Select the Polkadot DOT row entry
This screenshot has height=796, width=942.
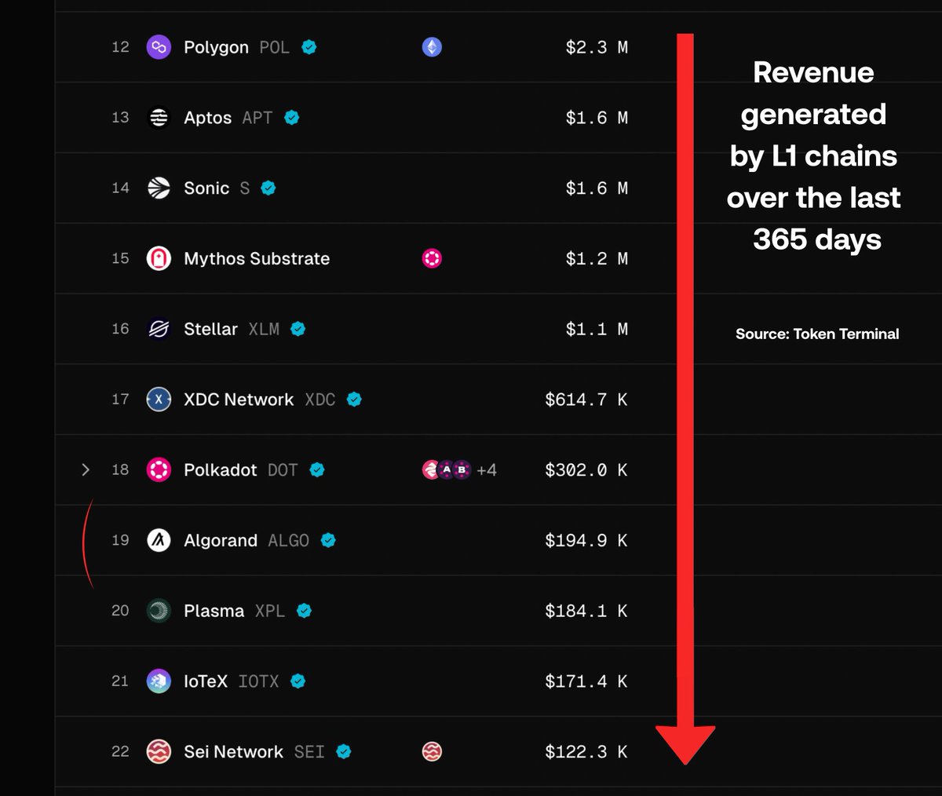tap(220, 469)
